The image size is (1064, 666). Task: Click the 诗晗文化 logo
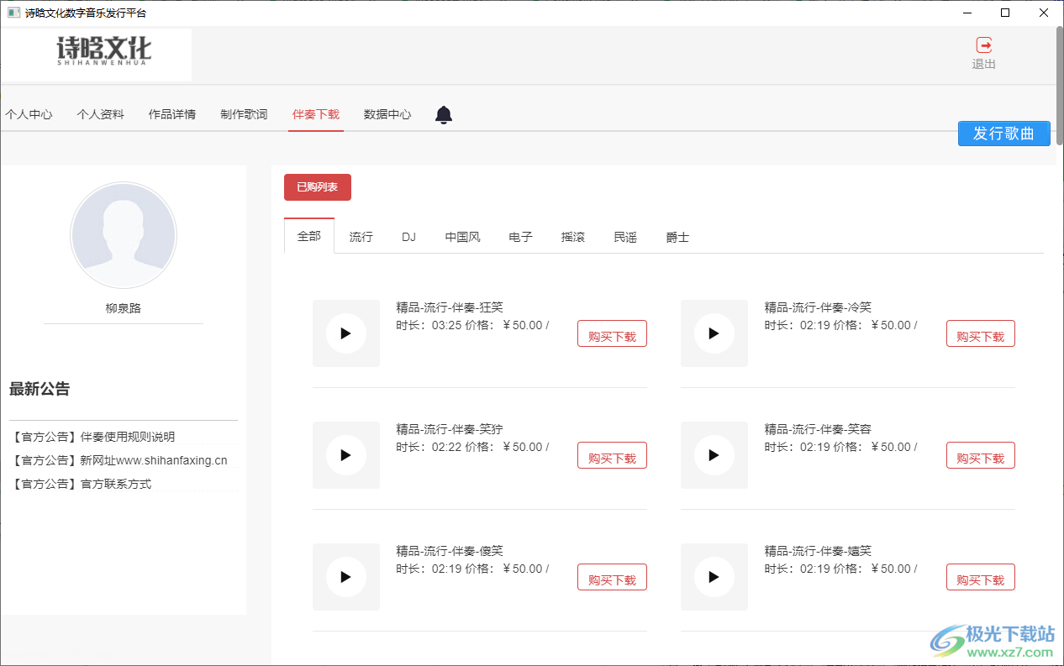[104, 52]
